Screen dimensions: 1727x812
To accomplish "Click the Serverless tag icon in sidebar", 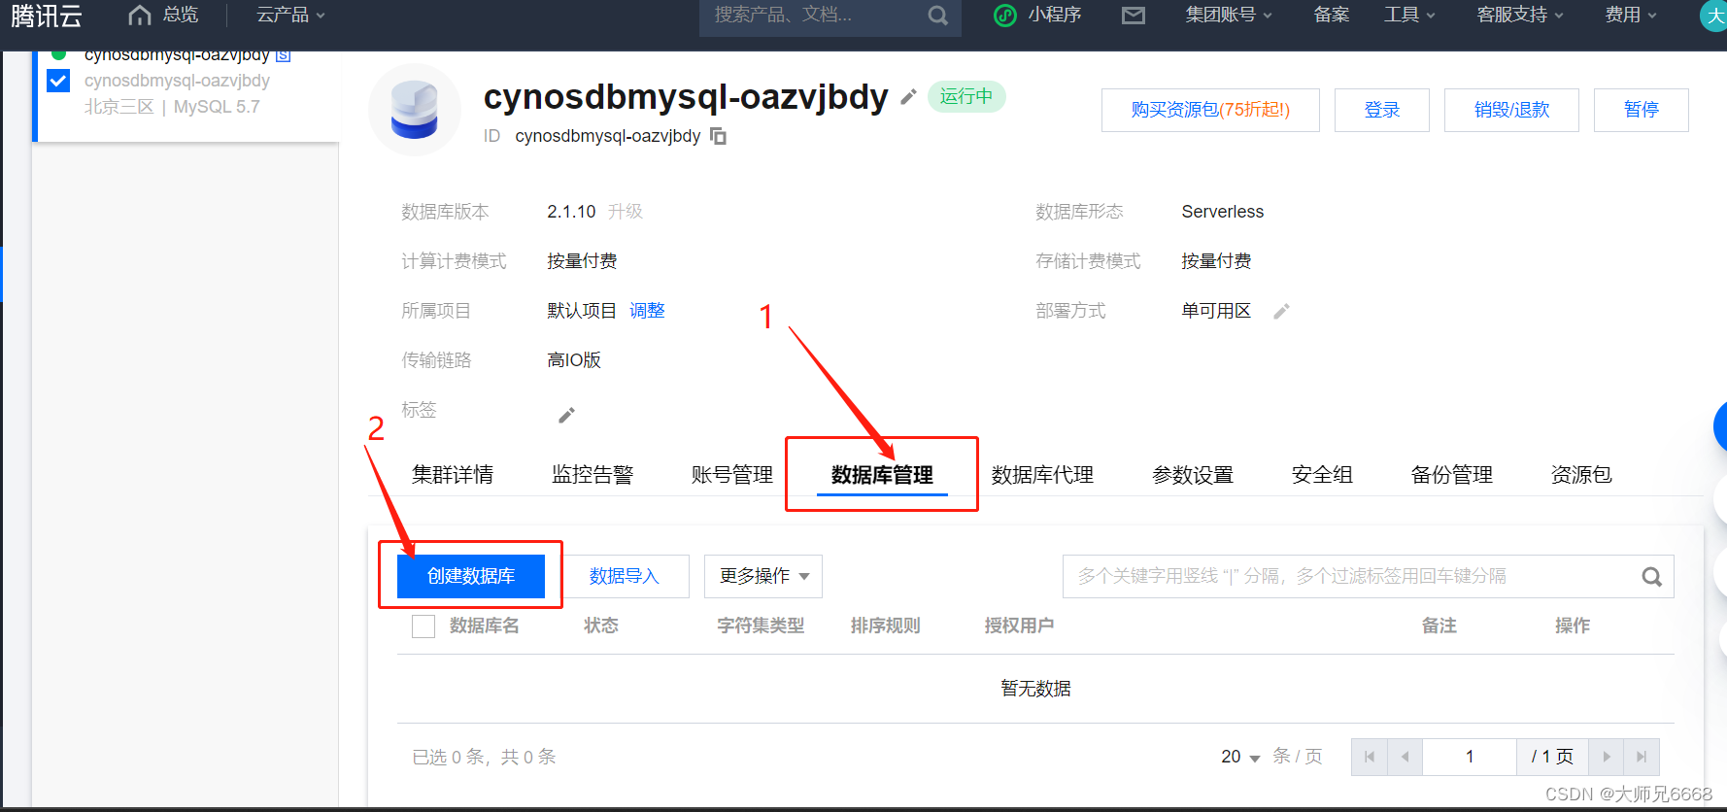I will pyautogui.click(x=284, y=55).
